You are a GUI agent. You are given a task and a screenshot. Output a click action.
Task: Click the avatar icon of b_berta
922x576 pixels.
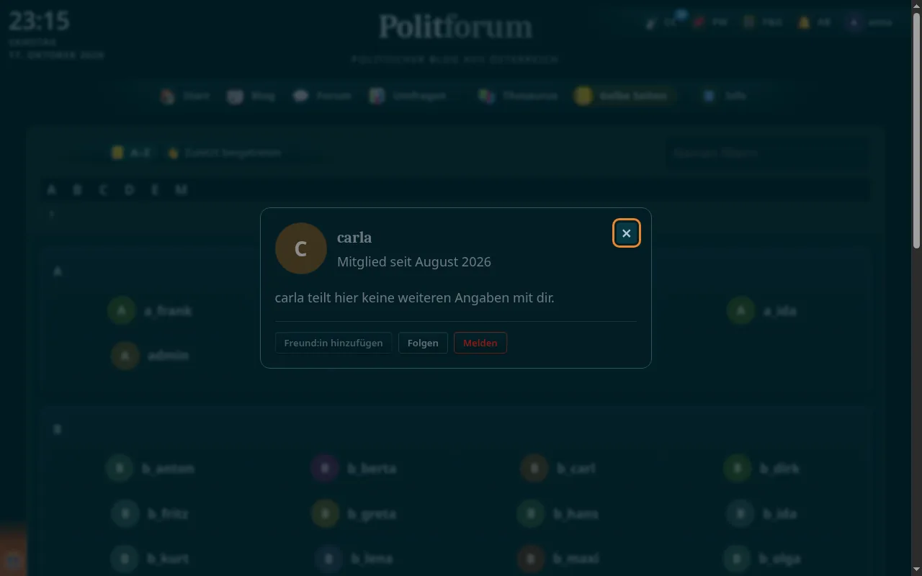pyautogui.click(x=325, y=469)
